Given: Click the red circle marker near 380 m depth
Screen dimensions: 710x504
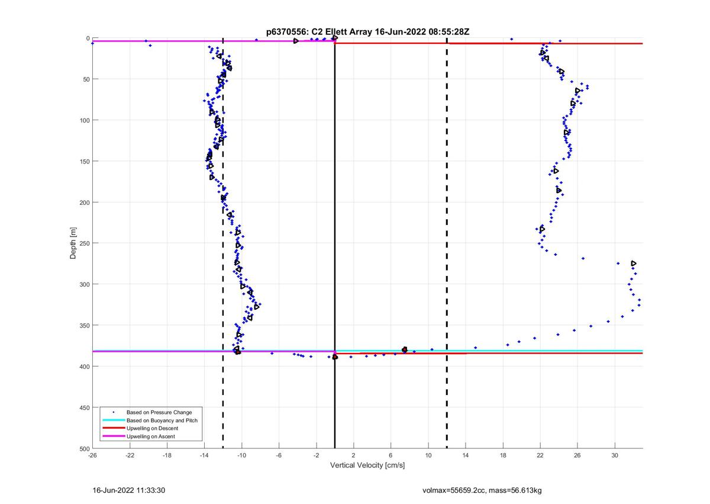Looking at the screenshot, I should pos(405,349).
